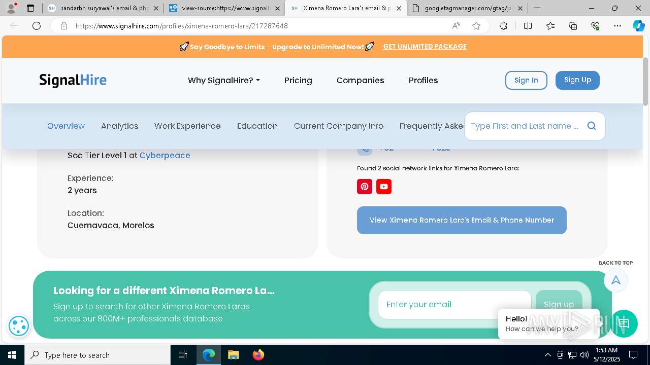The width and height of the screenshot is (650, 365).
Task: Refresh the browser page
Action: pos(37,26)
